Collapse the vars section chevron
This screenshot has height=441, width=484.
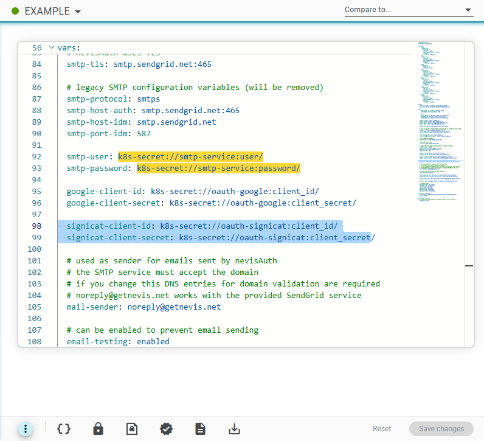(52, 47)
